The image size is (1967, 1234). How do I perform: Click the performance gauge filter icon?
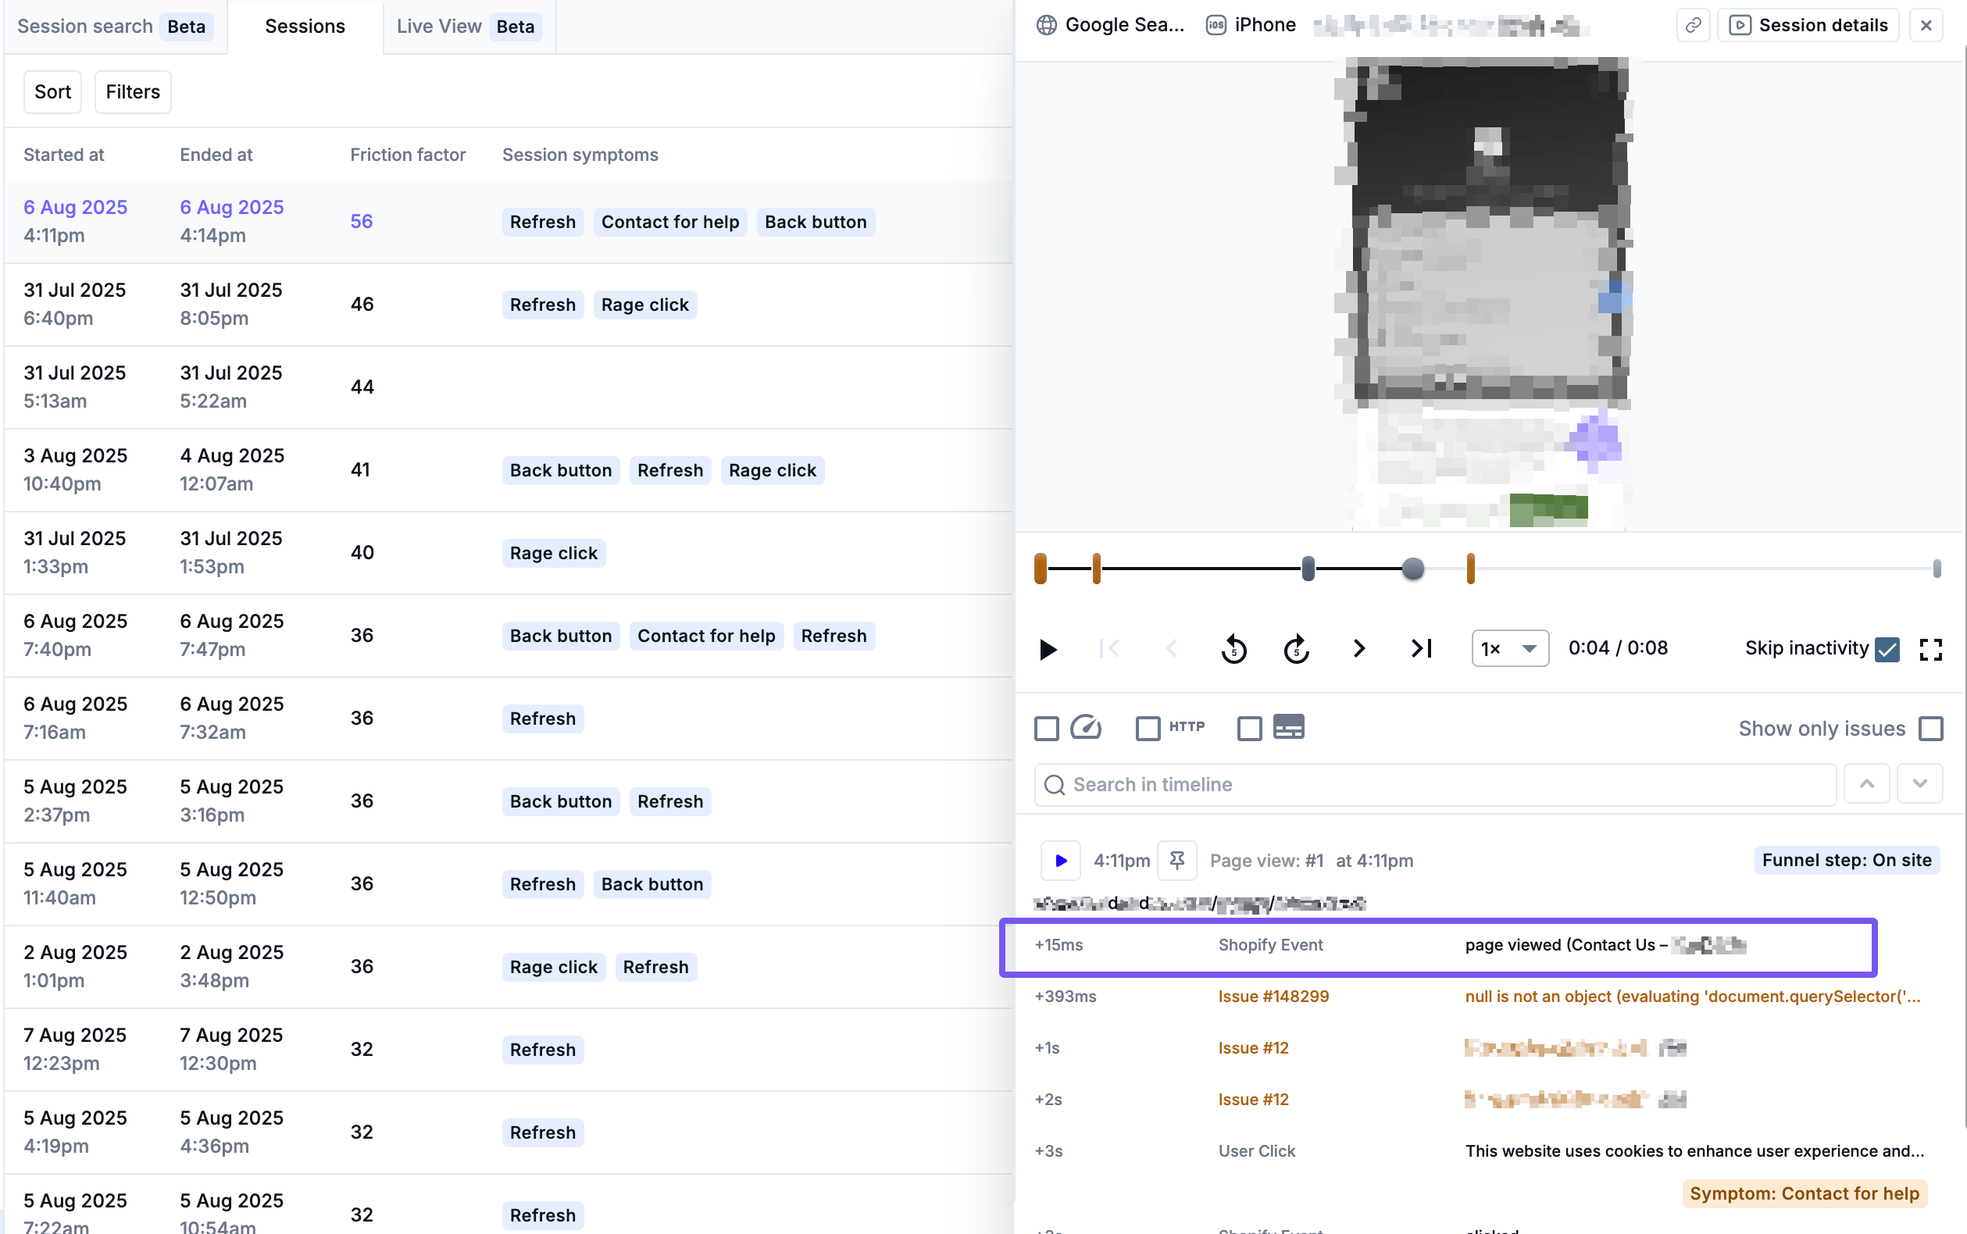1087,726
